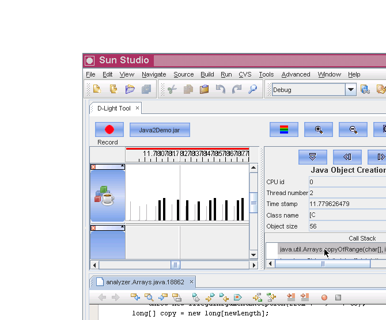Open the File menu
This screenshot has height=320, width=386.
(x=90, y=74)
